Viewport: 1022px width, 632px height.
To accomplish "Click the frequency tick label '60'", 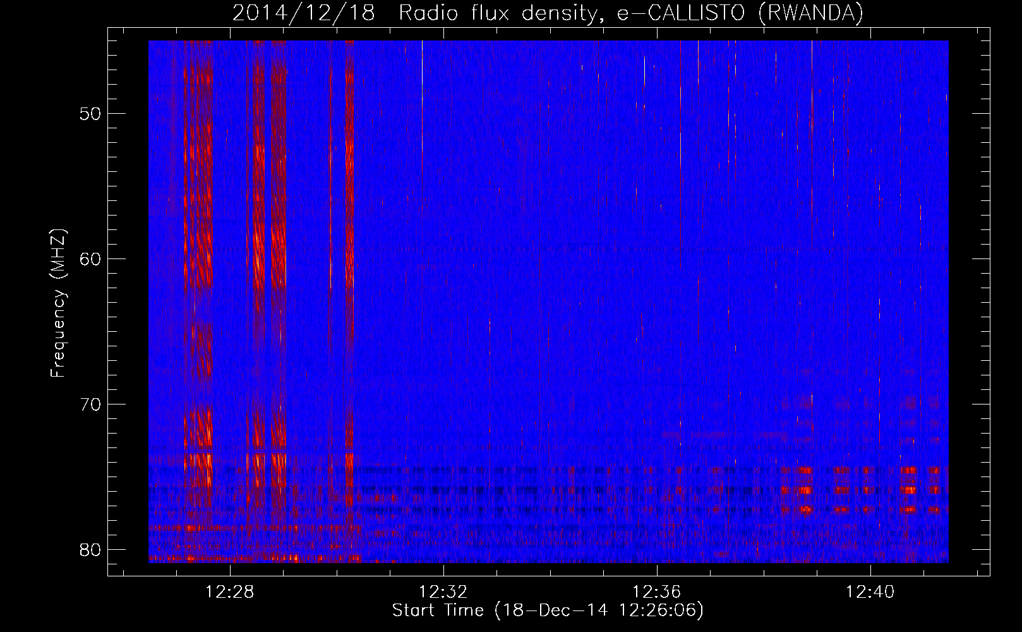I will click(x=90, y=259).
